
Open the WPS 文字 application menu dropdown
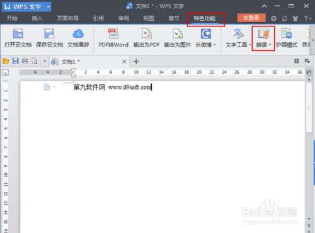point(49,7)
